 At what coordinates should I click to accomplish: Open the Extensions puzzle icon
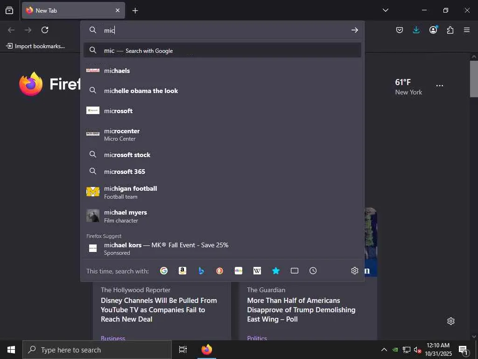pyautogui.click(x=450, y=30)
